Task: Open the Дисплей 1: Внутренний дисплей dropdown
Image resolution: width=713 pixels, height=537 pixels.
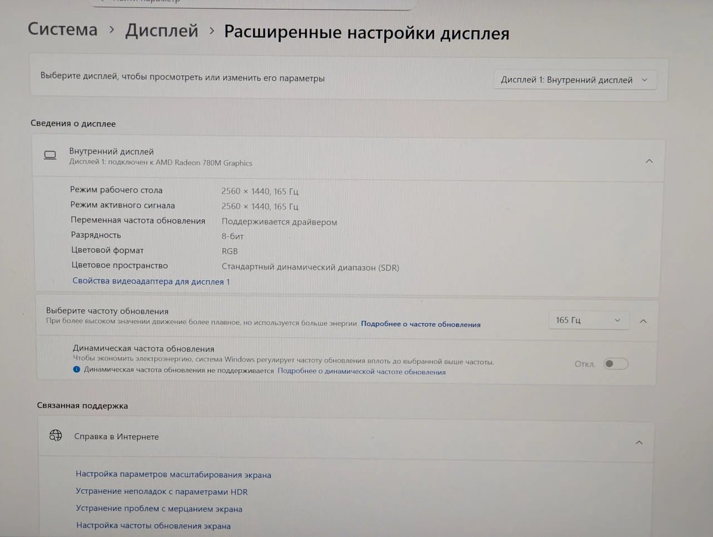Action: pyautogui.click(x=575, y=80)
